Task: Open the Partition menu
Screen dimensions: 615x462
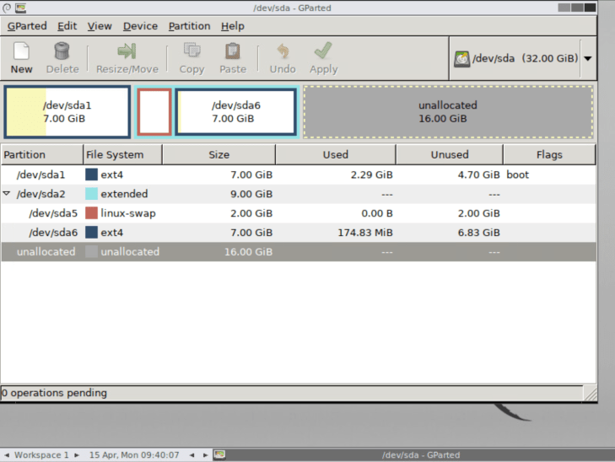Action: (190, 26)
